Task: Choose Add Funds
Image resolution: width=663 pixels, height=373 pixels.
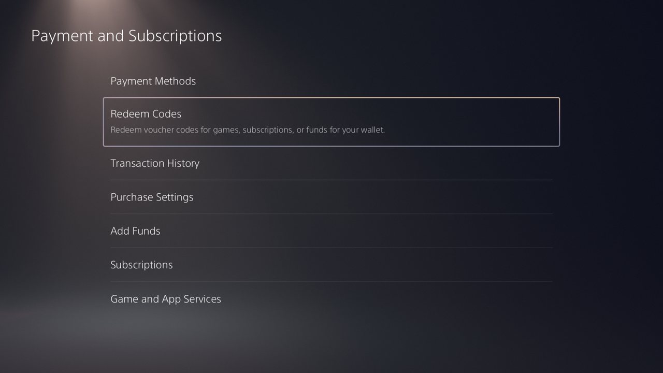Action: click(135, 231)
